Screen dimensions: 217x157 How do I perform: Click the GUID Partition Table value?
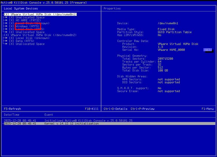click(x=175, y=32)
